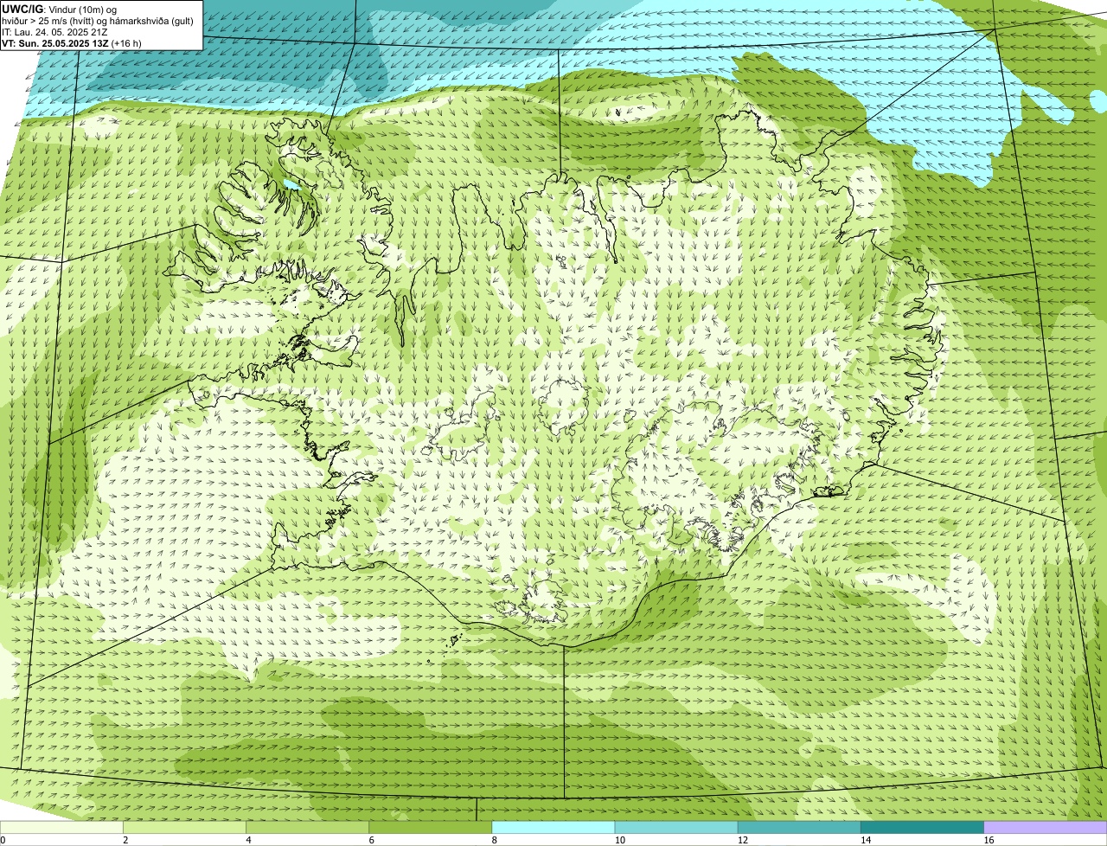Click the legend tick label '8'
Screen dimensions: 1107x846
pos(494,840)
